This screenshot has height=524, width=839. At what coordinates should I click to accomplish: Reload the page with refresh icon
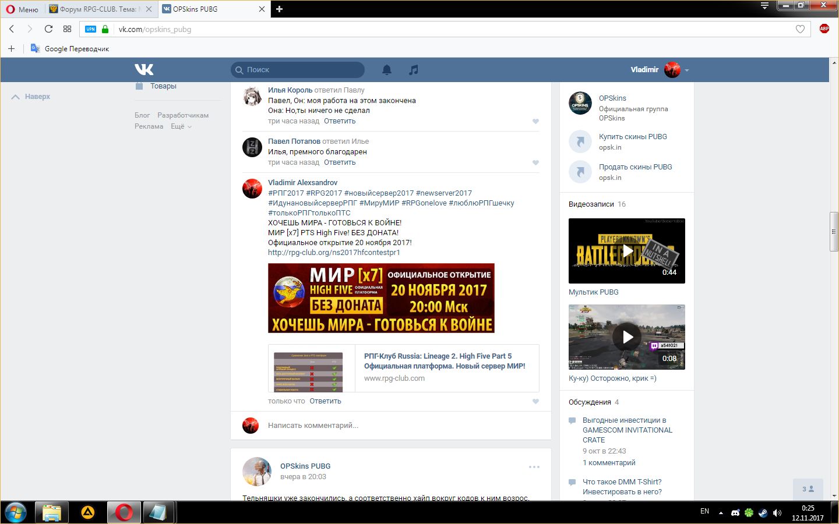point(48,29)
